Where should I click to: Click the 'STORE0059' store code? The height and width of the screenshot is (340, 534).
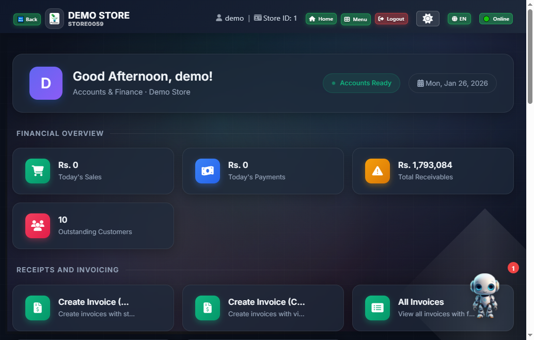point(86,24)
